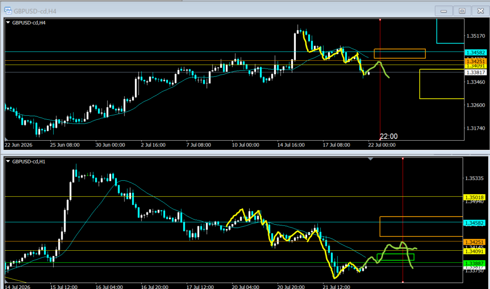
Task: Click the yellow 1.34091 price label on the H4 chart
Action: click(476, 66)
